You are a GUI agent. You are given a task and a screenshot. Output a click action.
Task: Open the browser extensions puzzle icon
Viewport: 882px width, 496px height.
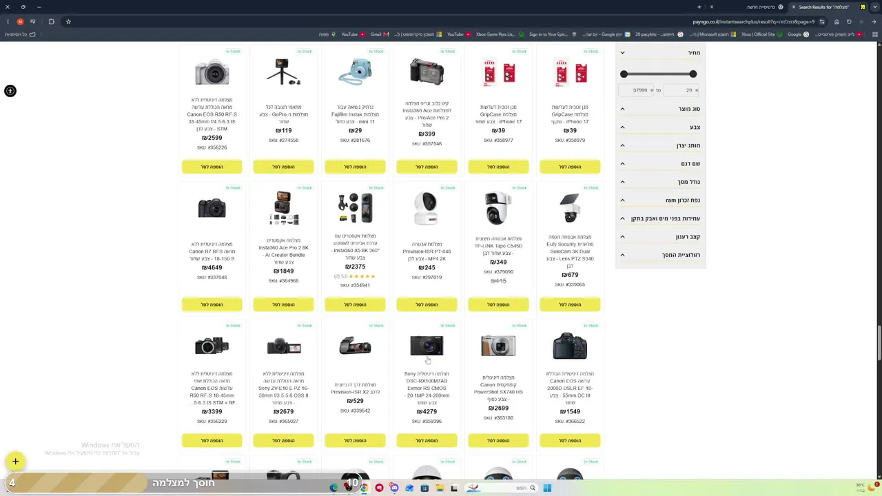point(51,21)
